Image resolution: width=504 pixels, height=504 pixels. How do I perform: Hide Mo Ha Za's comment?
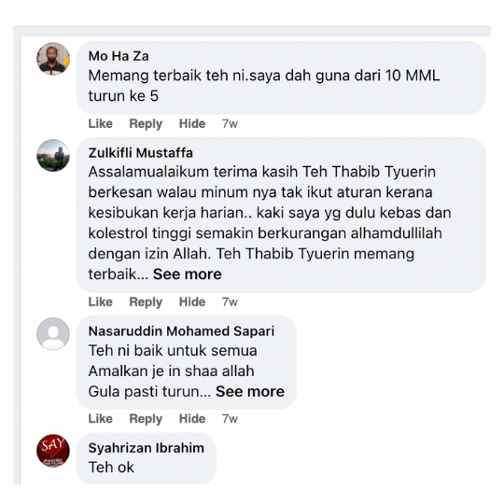(192, 124)
